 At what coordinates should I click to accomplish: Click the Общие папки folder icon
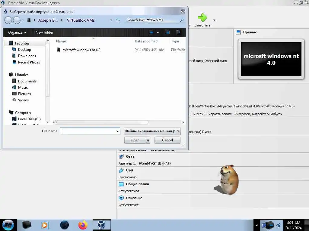[121, 184]
